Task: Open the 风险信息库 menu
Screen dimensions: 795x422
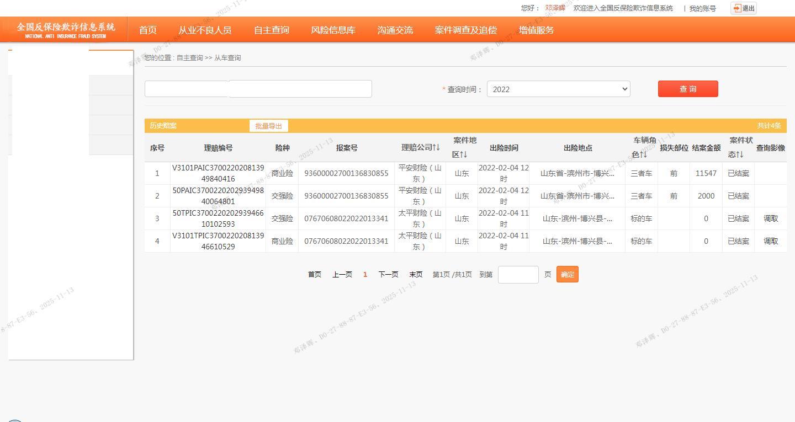Action: 333,30
